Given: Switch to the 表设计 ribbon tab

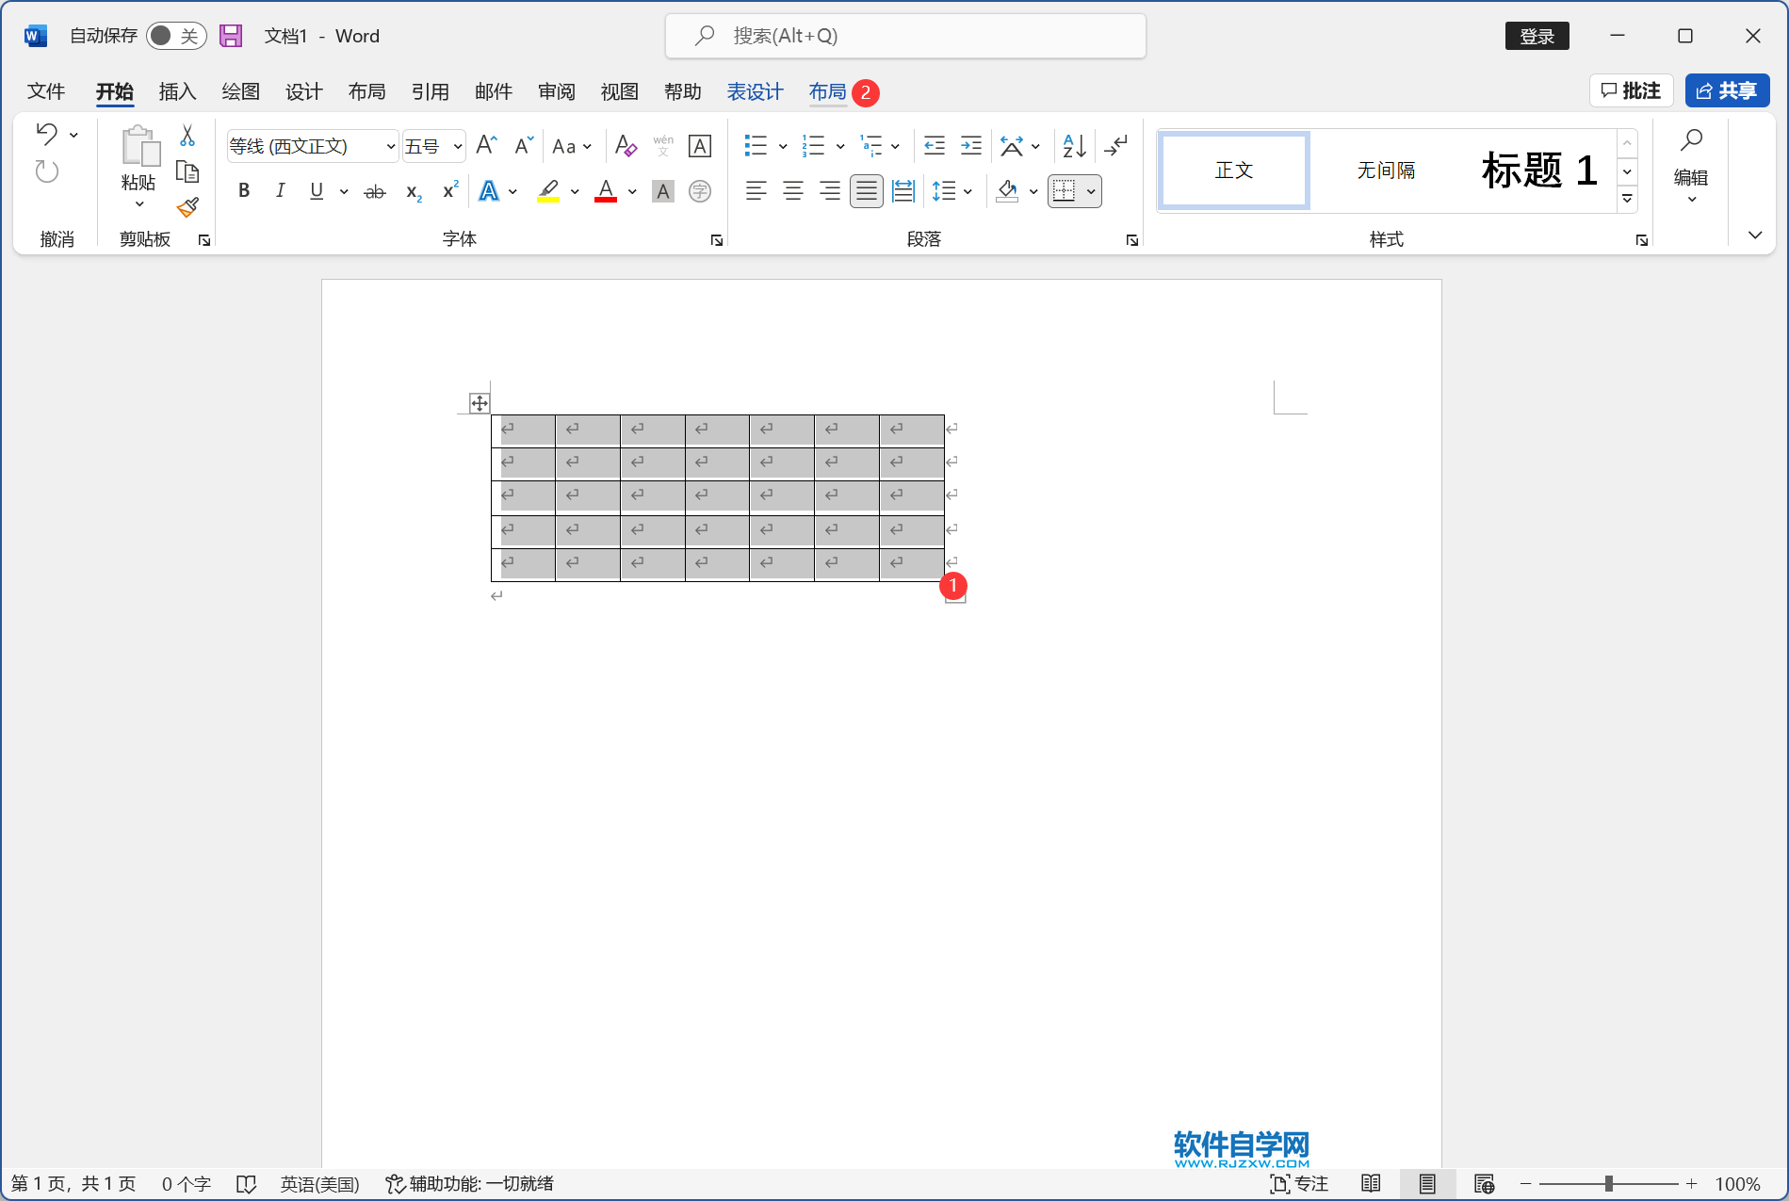Looking at the screenshot, I should tap(754, 91).
